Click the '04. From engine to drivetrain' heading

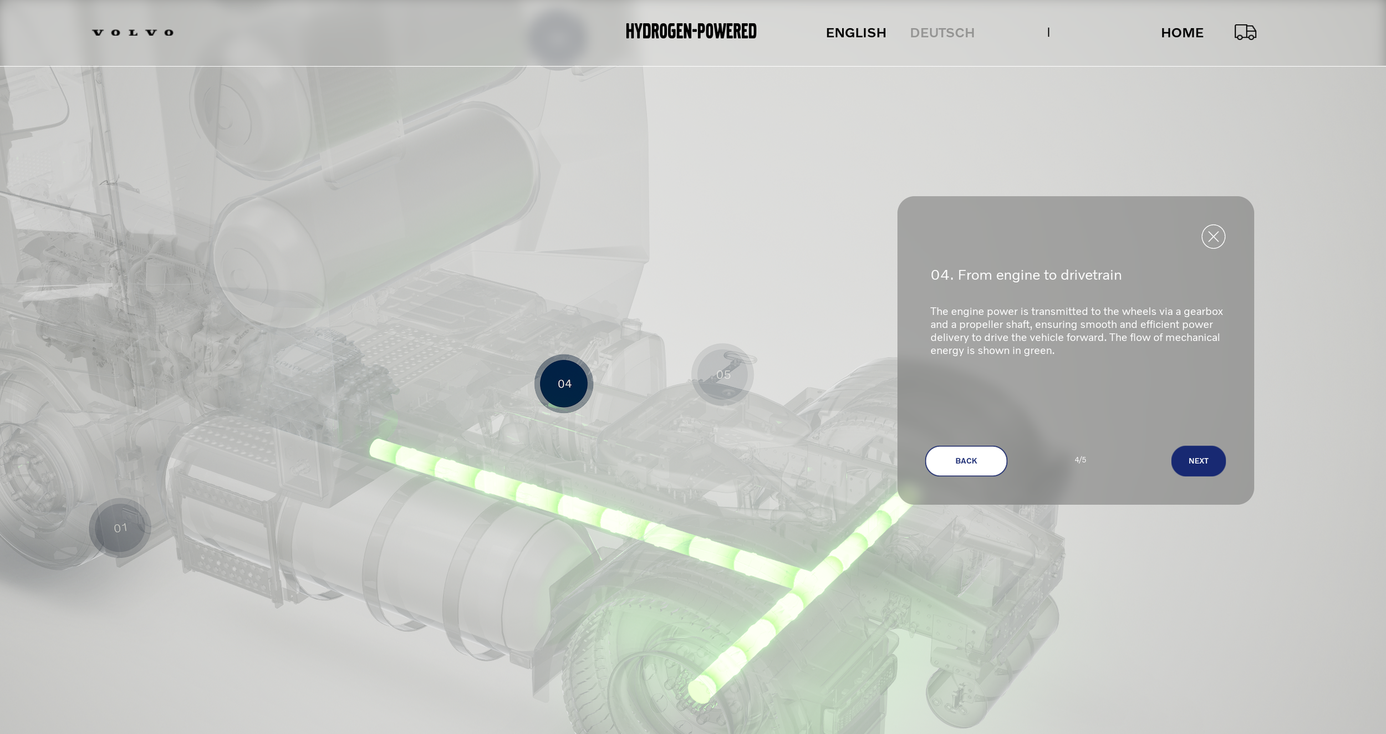tap(1026, 275)
